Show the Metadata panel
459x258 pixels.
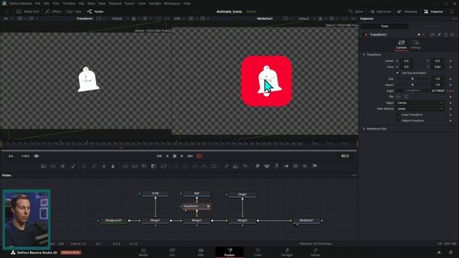(x=407, y=11)
